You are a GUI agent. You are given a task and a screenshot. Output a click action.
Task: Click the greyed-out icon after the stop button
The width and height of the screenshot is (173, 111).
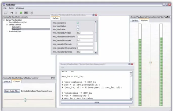pyautogui.click(x=31, y=13)
